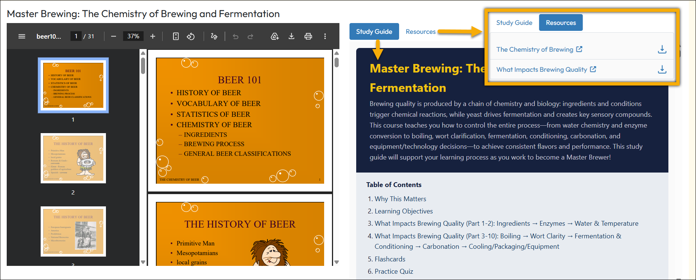Toggle the PDF sidebar hamburger menu

pyautogui.click(x=22, y=36)
